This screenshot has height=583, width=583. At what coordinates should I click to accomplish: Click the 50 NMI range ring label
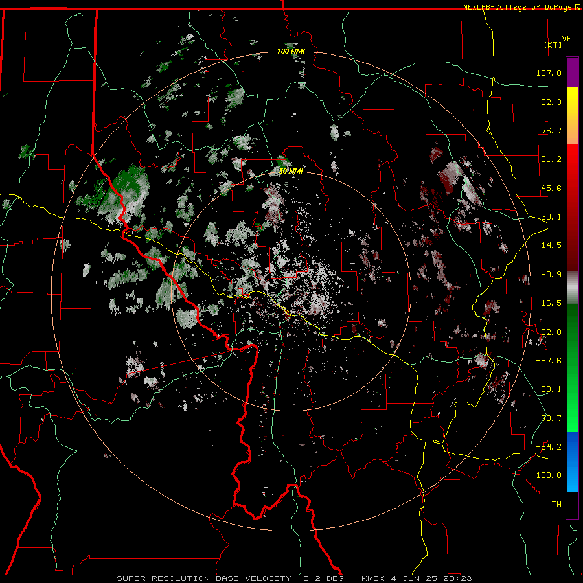pos(291,171)
